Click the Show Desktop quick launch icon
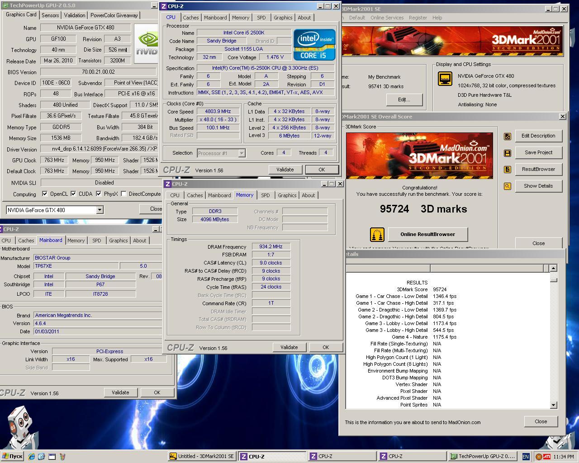 52,457
